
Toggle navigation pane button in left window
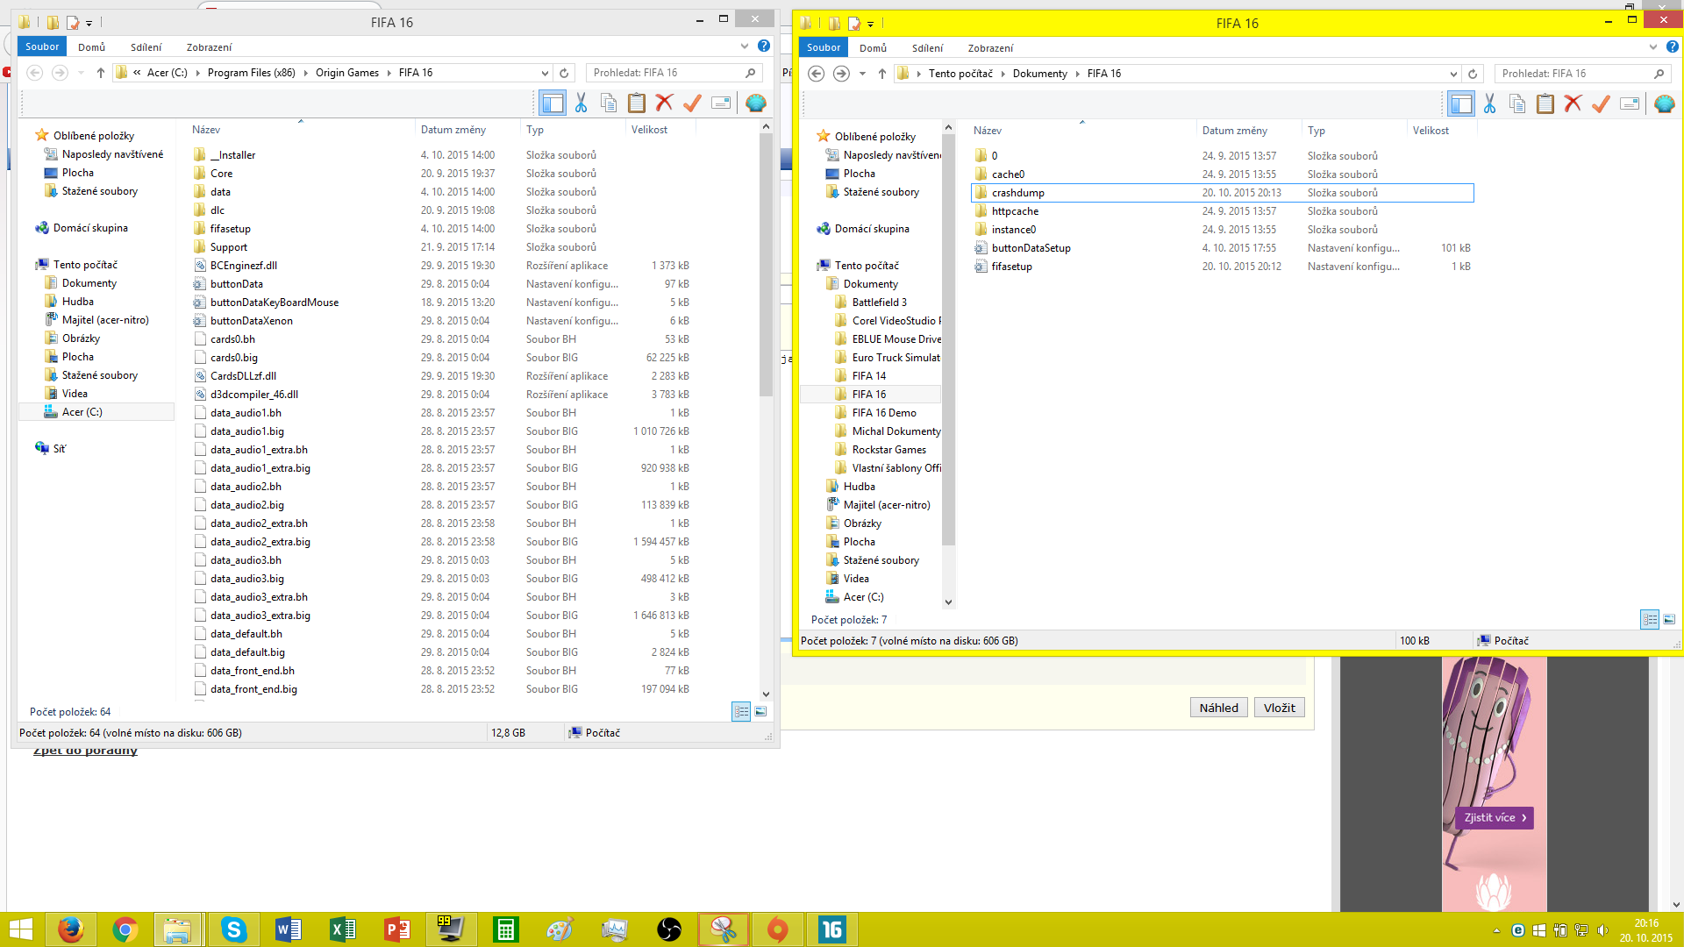pyautogui.click(x=553, y=103)
